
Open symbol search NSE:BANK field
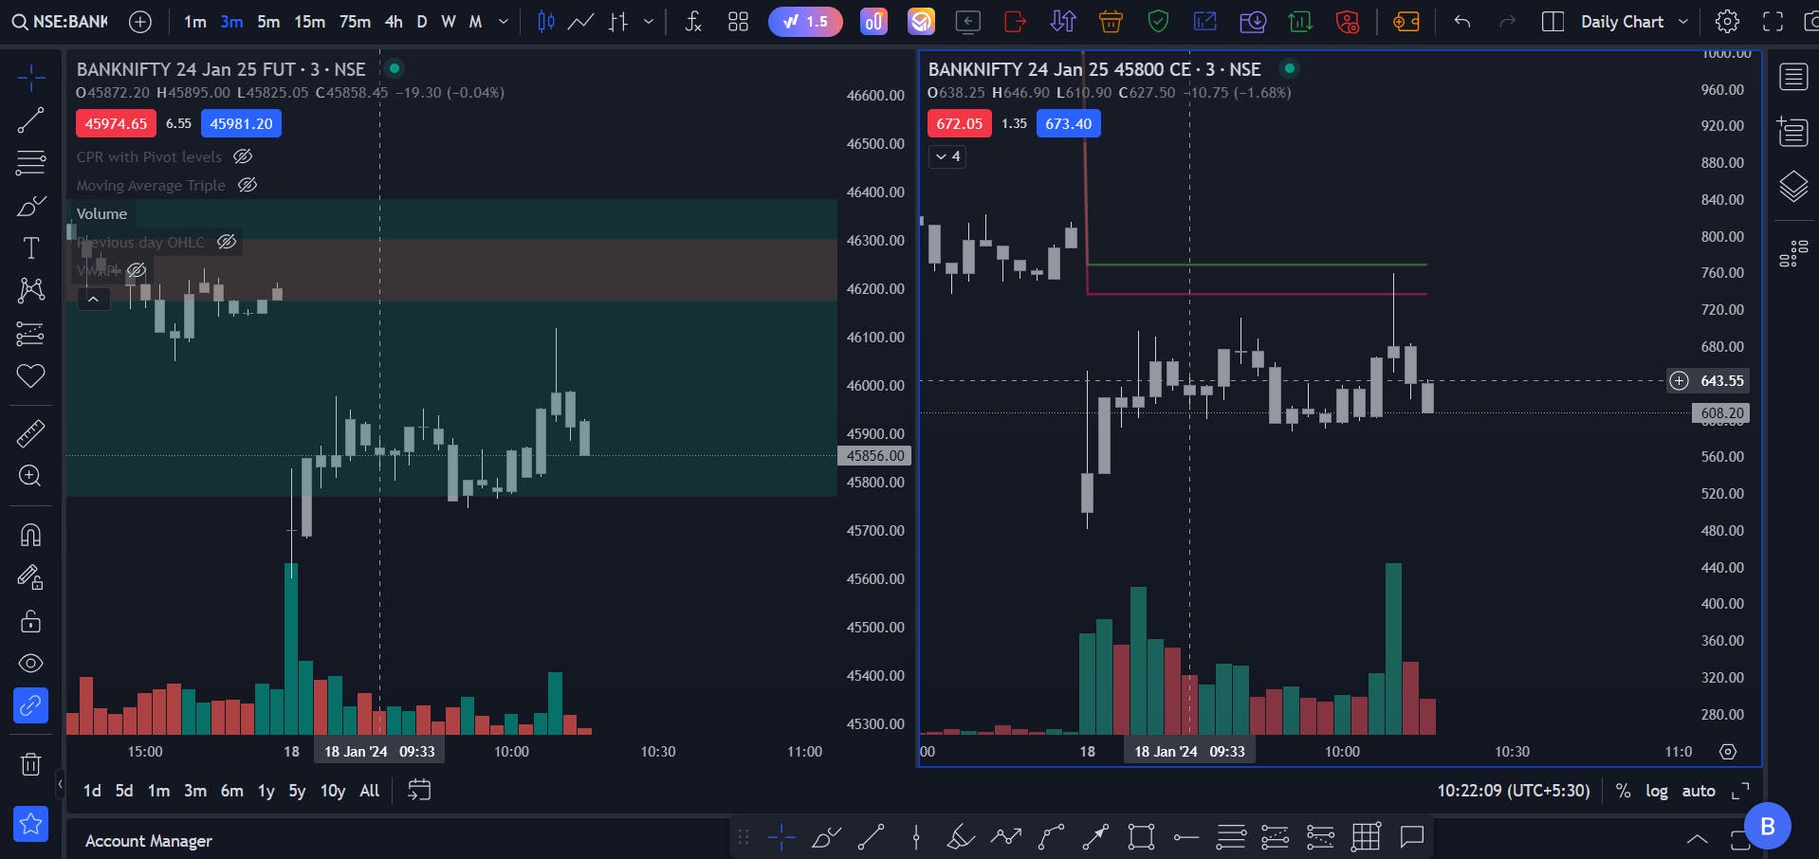61,22
